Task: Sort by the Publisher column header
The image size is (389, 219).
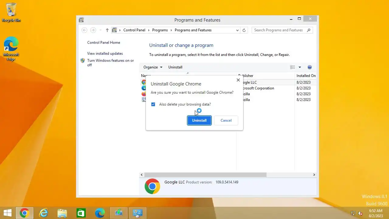Action: (265, 76)
